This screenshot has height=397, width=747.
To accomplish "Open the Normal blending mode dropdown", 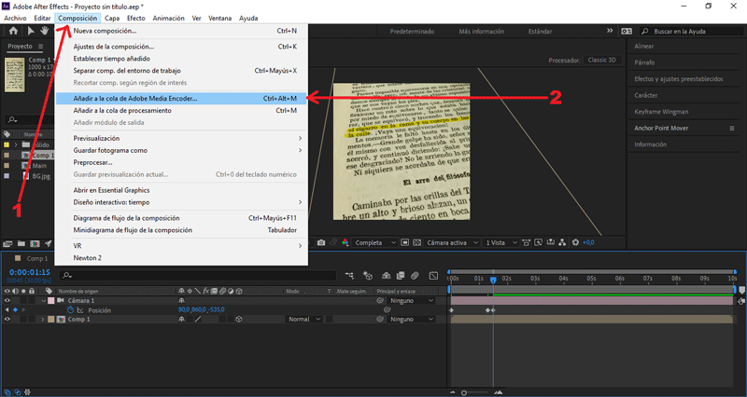I will (x=304, y=319).
